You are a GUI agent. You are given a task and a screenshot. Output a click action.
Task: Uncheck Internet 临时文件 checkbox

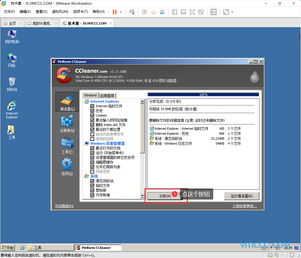tap(92, 106)
